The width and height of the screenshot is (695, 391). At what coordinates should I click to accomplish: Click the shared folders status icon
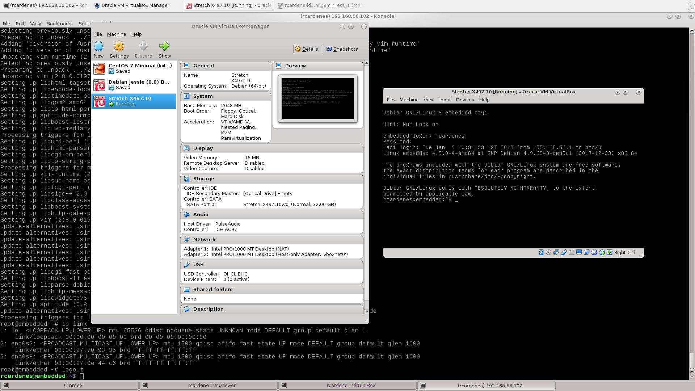pos(571,252)
